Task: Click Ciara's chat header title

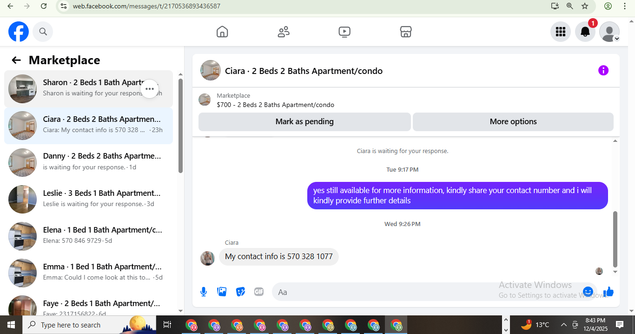Action: 304,71
